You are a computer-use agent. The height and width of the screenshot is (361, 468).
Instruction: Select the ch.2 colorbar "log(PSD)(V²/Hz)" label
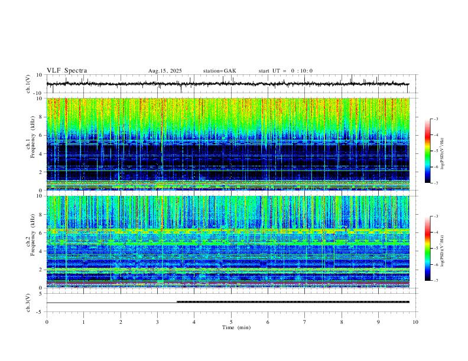442,251
